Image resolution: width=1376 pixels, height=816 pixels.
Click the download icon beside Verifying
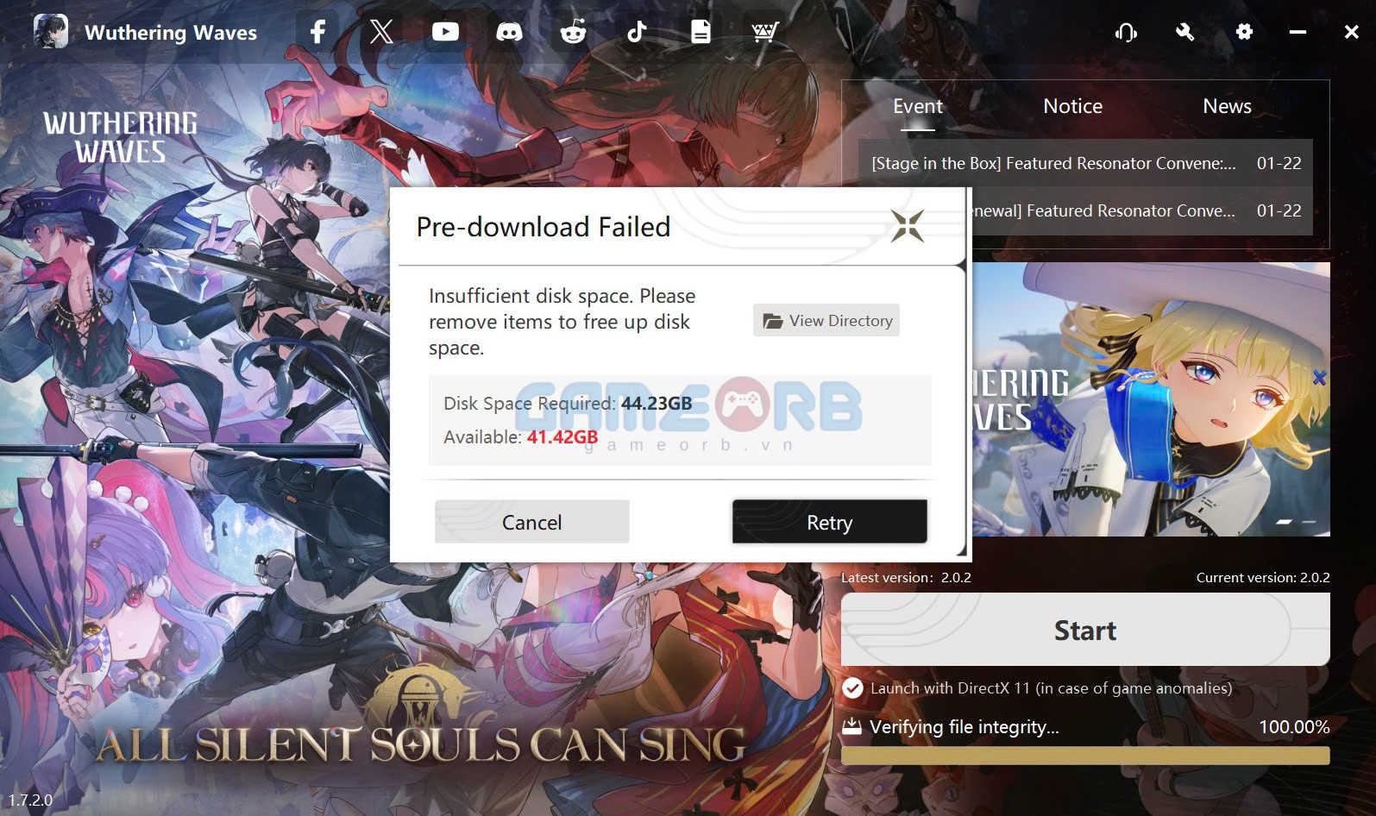(851, 725)
